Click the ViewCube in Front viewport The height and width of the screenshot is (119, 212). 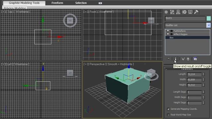[151, 21]
